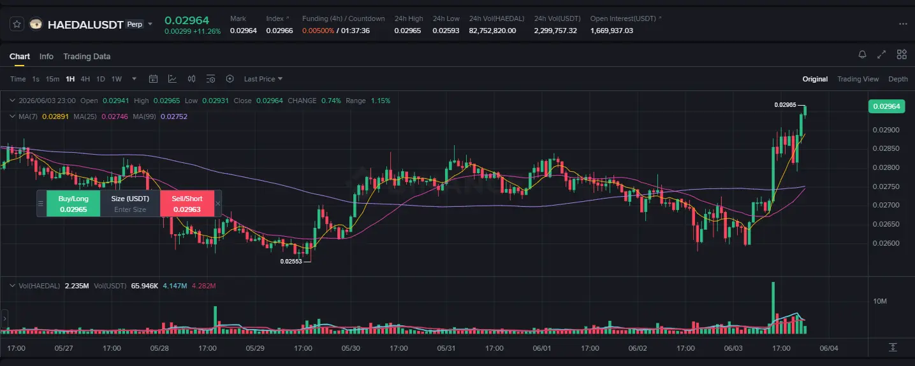
Task: Select the 4H timeframe interval
Action: [85, 79]
